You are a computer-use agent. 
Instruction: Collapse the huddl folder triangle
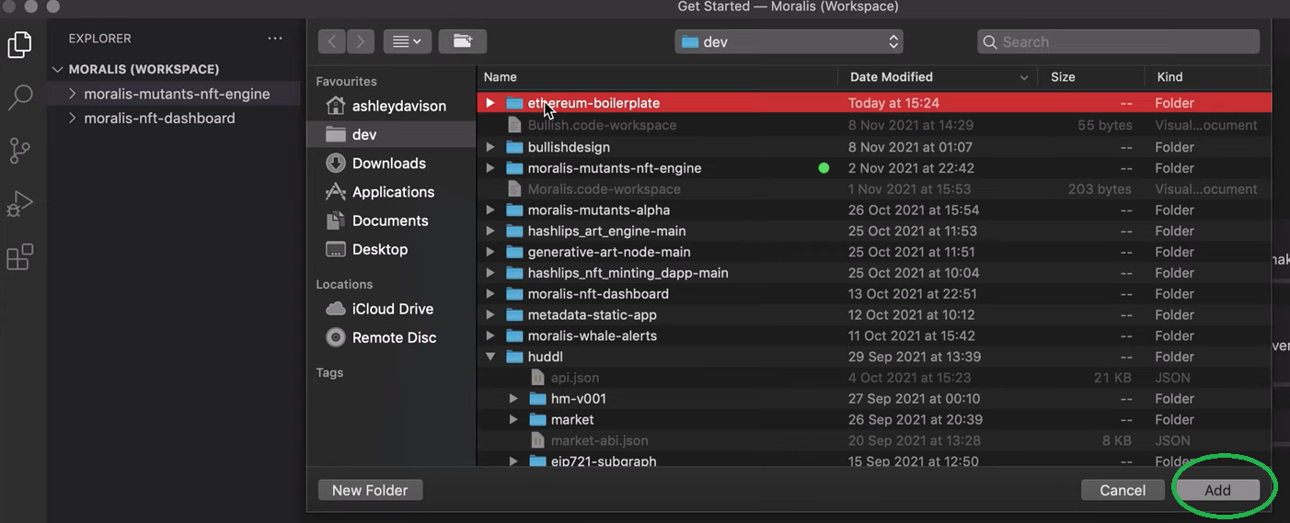coord(490,357)
